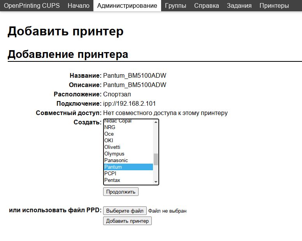Choose OKI from the manufacturer list
The width and height of the screenshot is (302, 241).
pyautogui.click(x=109, y=140)
